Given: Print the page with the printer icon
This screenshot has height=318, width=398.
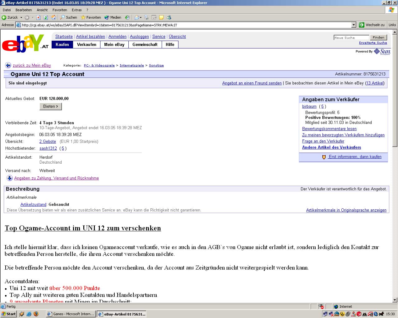Looking at the screenshot, I should (146, 17).
